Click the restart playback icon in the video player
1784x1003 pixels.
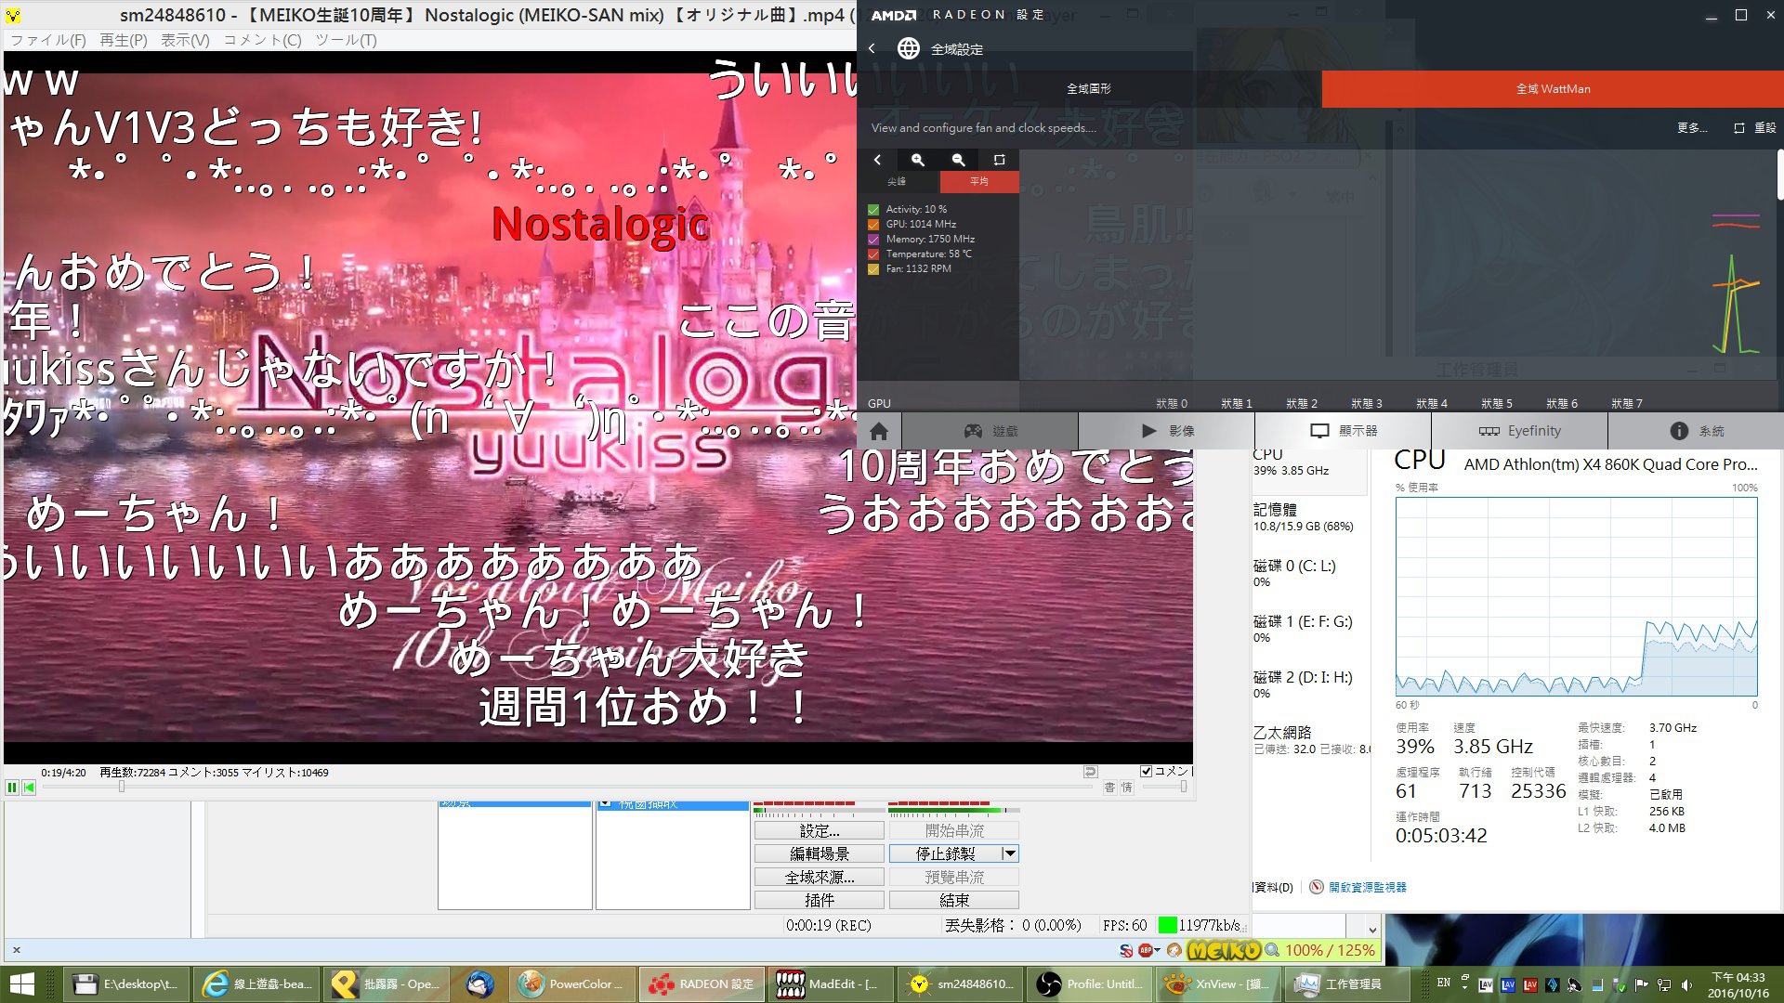point(29,788)
